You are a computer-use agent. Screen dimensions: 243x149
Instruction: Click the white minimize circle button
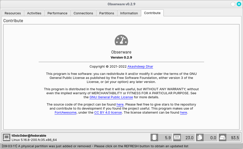click(233, 4)
